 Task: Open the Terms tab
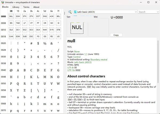[x=26, y=7]
